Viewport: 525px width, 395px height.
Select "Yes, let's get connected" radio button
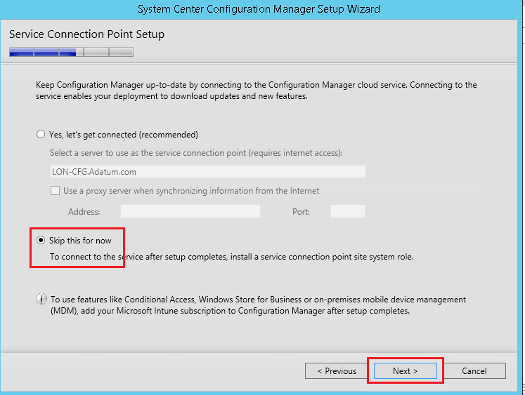click(41, 134)
